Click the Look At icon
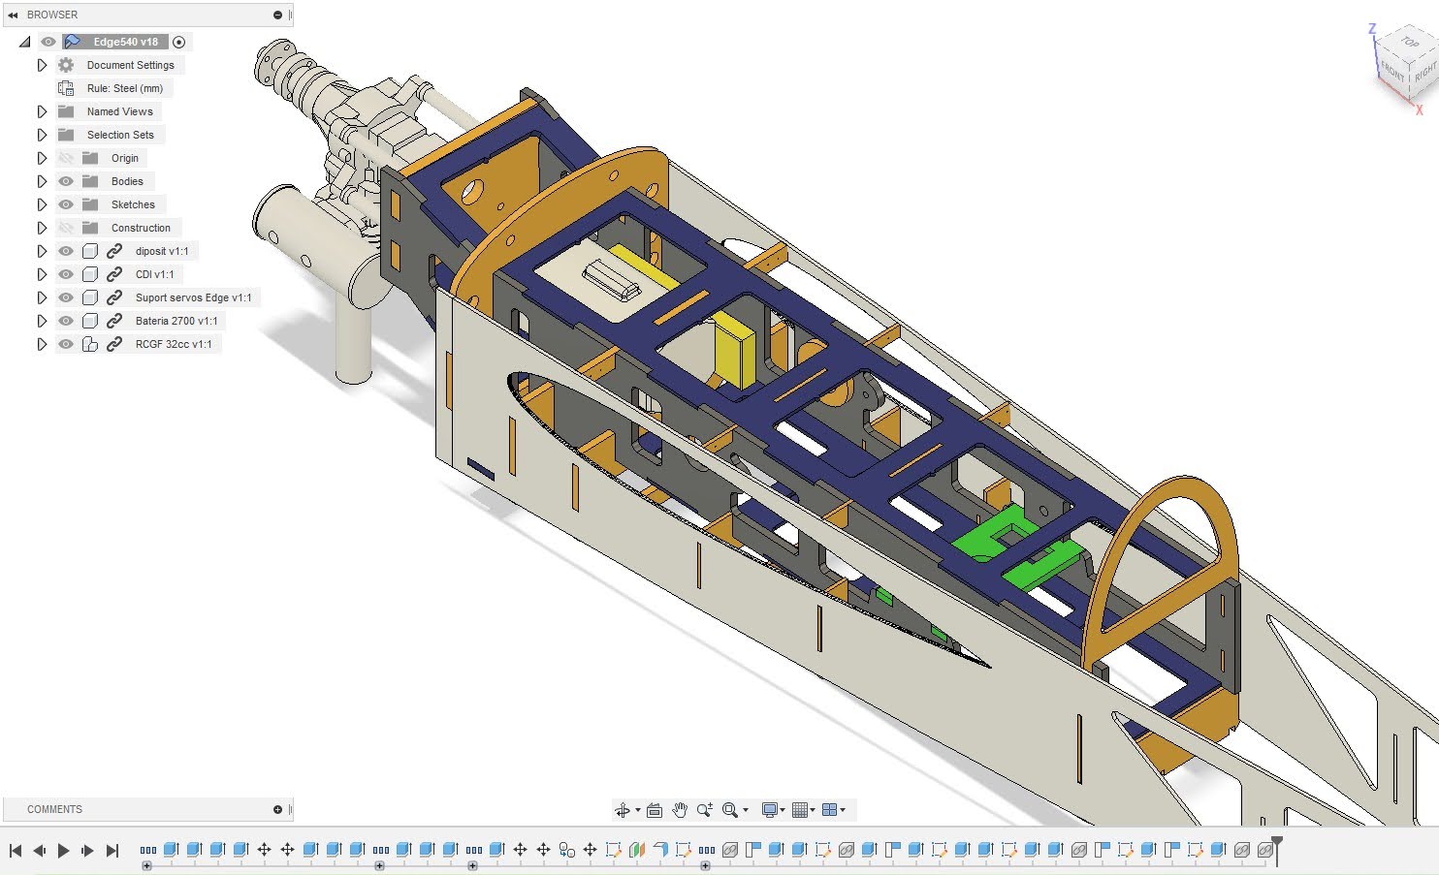The width and height of the screenshot is (1439, 875). click(655, 810)
